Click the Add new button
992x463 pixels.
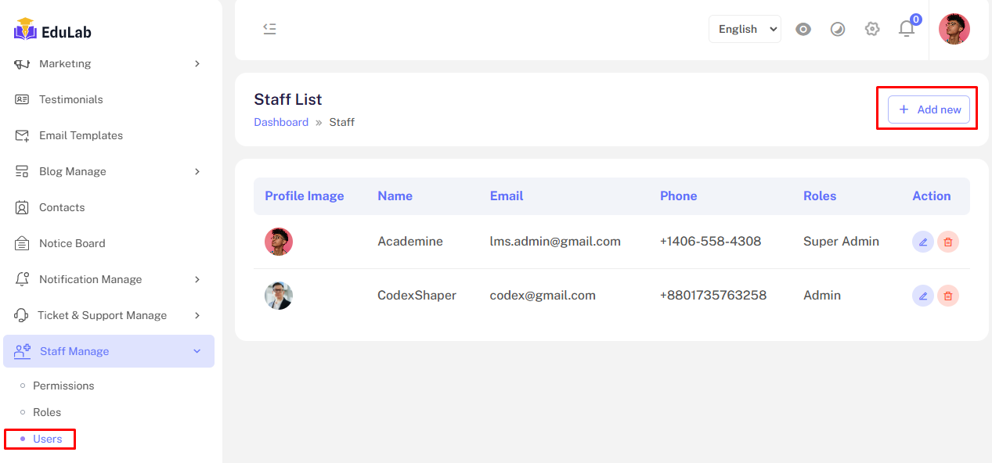pyautogui.click(x=929, y=109)
